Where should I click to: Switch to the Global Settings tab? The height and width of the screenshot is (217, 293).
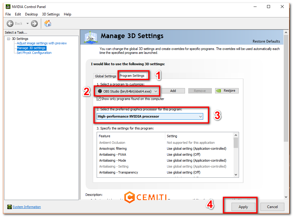point(105,76)
